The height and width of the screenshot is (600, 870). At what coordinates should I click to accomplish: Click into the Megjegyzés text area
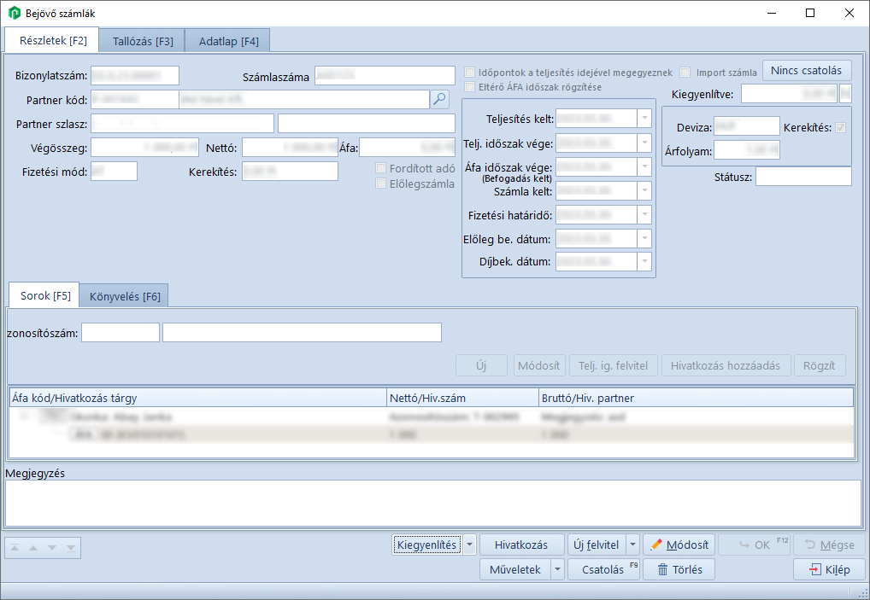point(432,503)
